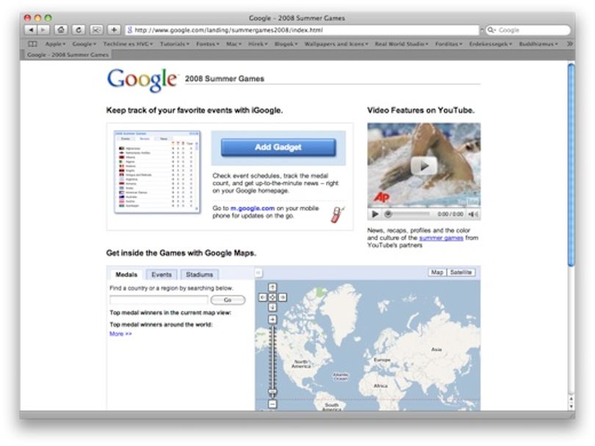Click the map pan up arrow

pos(273,287)
